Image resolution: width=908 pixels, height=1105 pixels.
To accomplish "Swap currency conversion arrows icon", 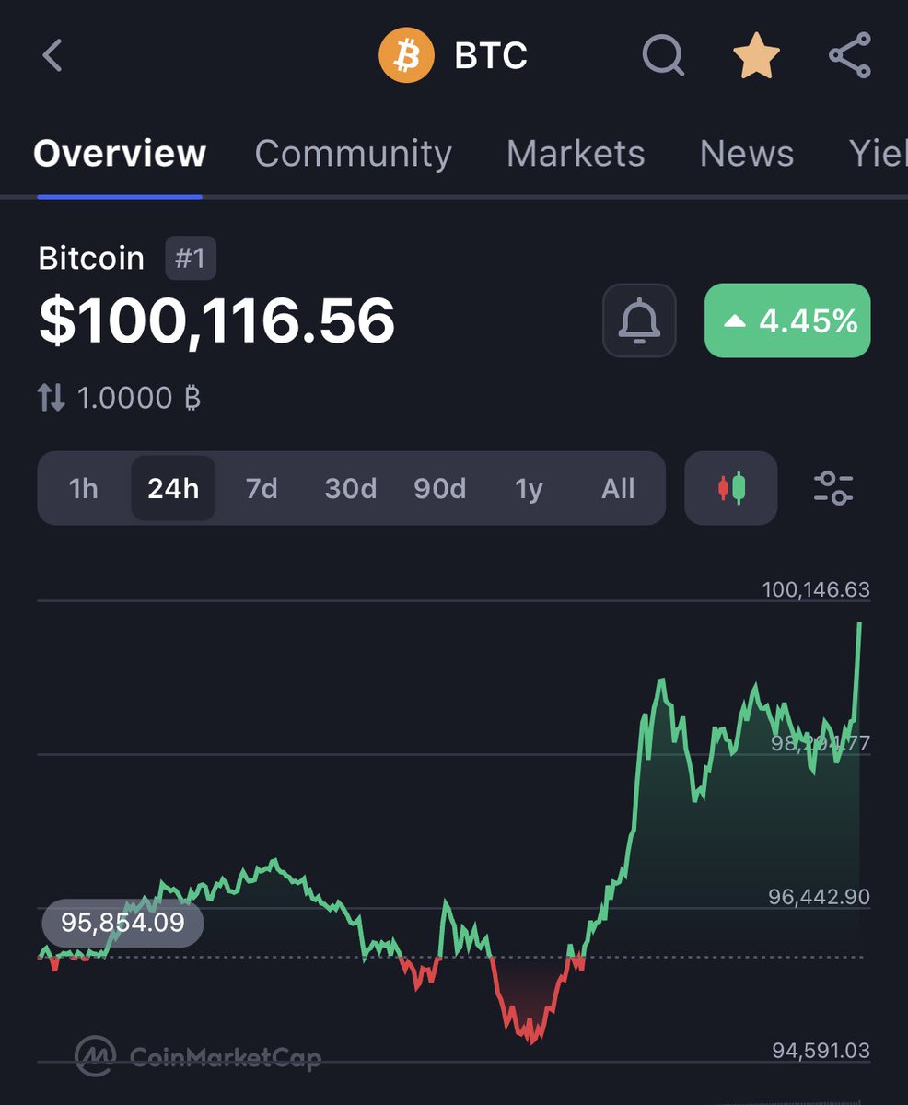I will click(52, 398).
